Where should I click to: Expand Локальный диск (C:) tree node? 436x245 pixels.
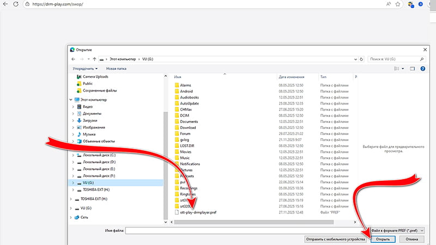click(73, 155)
